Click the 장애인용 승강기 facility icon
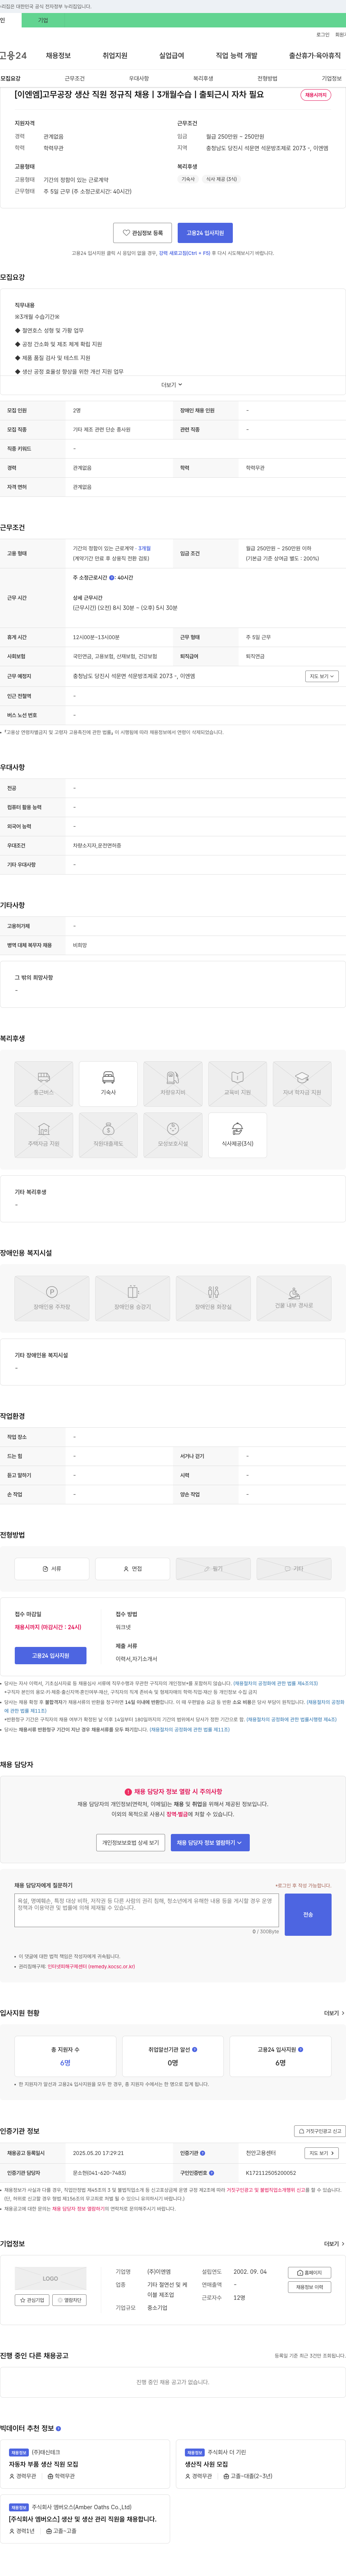 pyautogui.click(x=133, y=1298)
